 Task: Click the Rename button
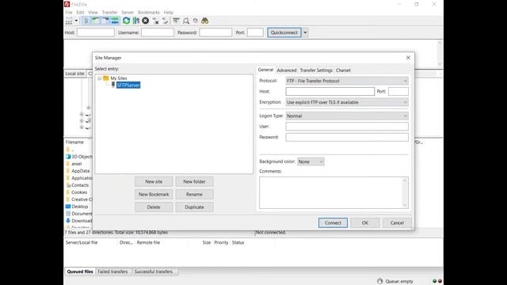click(194, 194)
